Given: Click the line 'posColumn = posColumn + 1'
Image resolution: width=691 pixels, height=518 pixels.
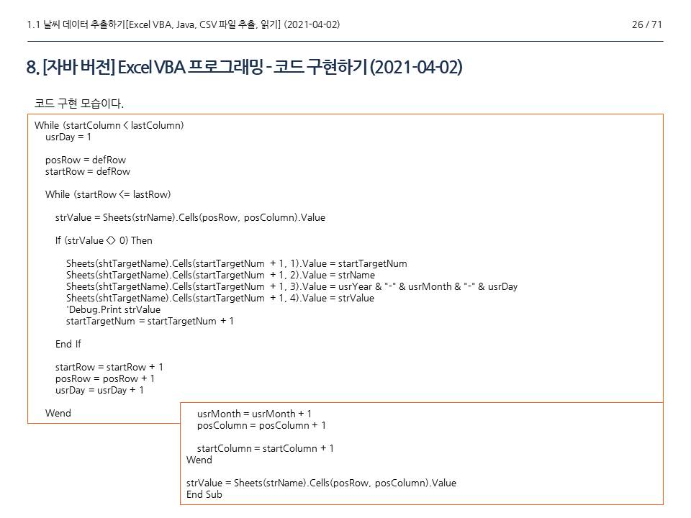Looking at the screenshot, I should click(x=261, y=425).
